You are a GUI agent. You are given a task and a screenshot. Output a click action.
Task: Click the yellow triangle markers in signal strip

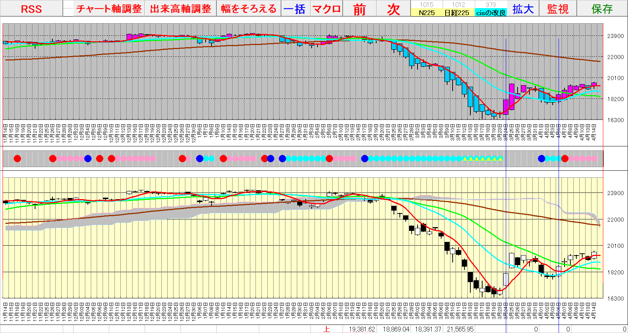point(483,159)
